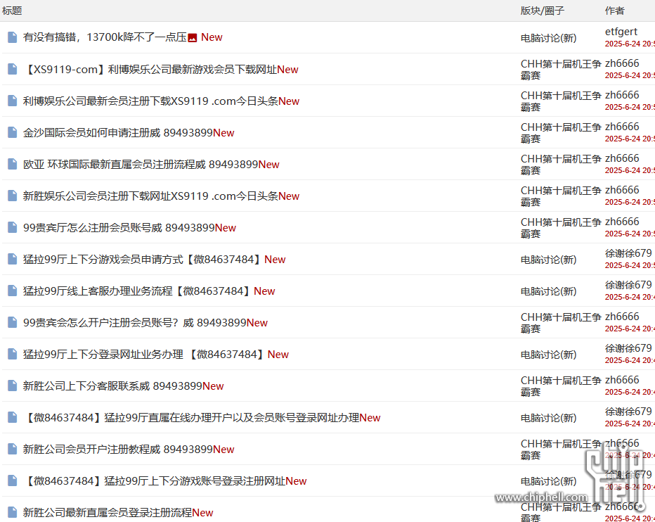Open thread 猛拉99厅直属在线办理开户以及会员账号
This screenshot has width=655, height=522.
click(x=191, y=417)
